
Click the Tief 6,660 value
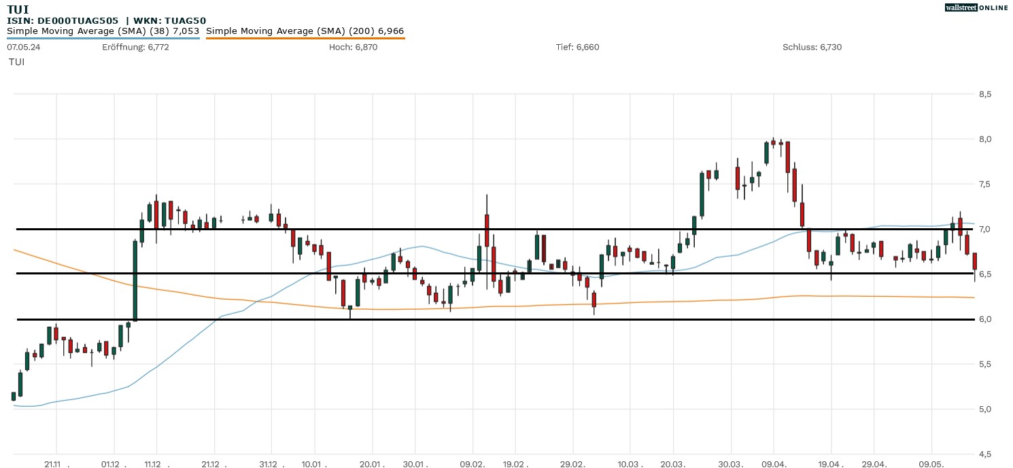577,47
